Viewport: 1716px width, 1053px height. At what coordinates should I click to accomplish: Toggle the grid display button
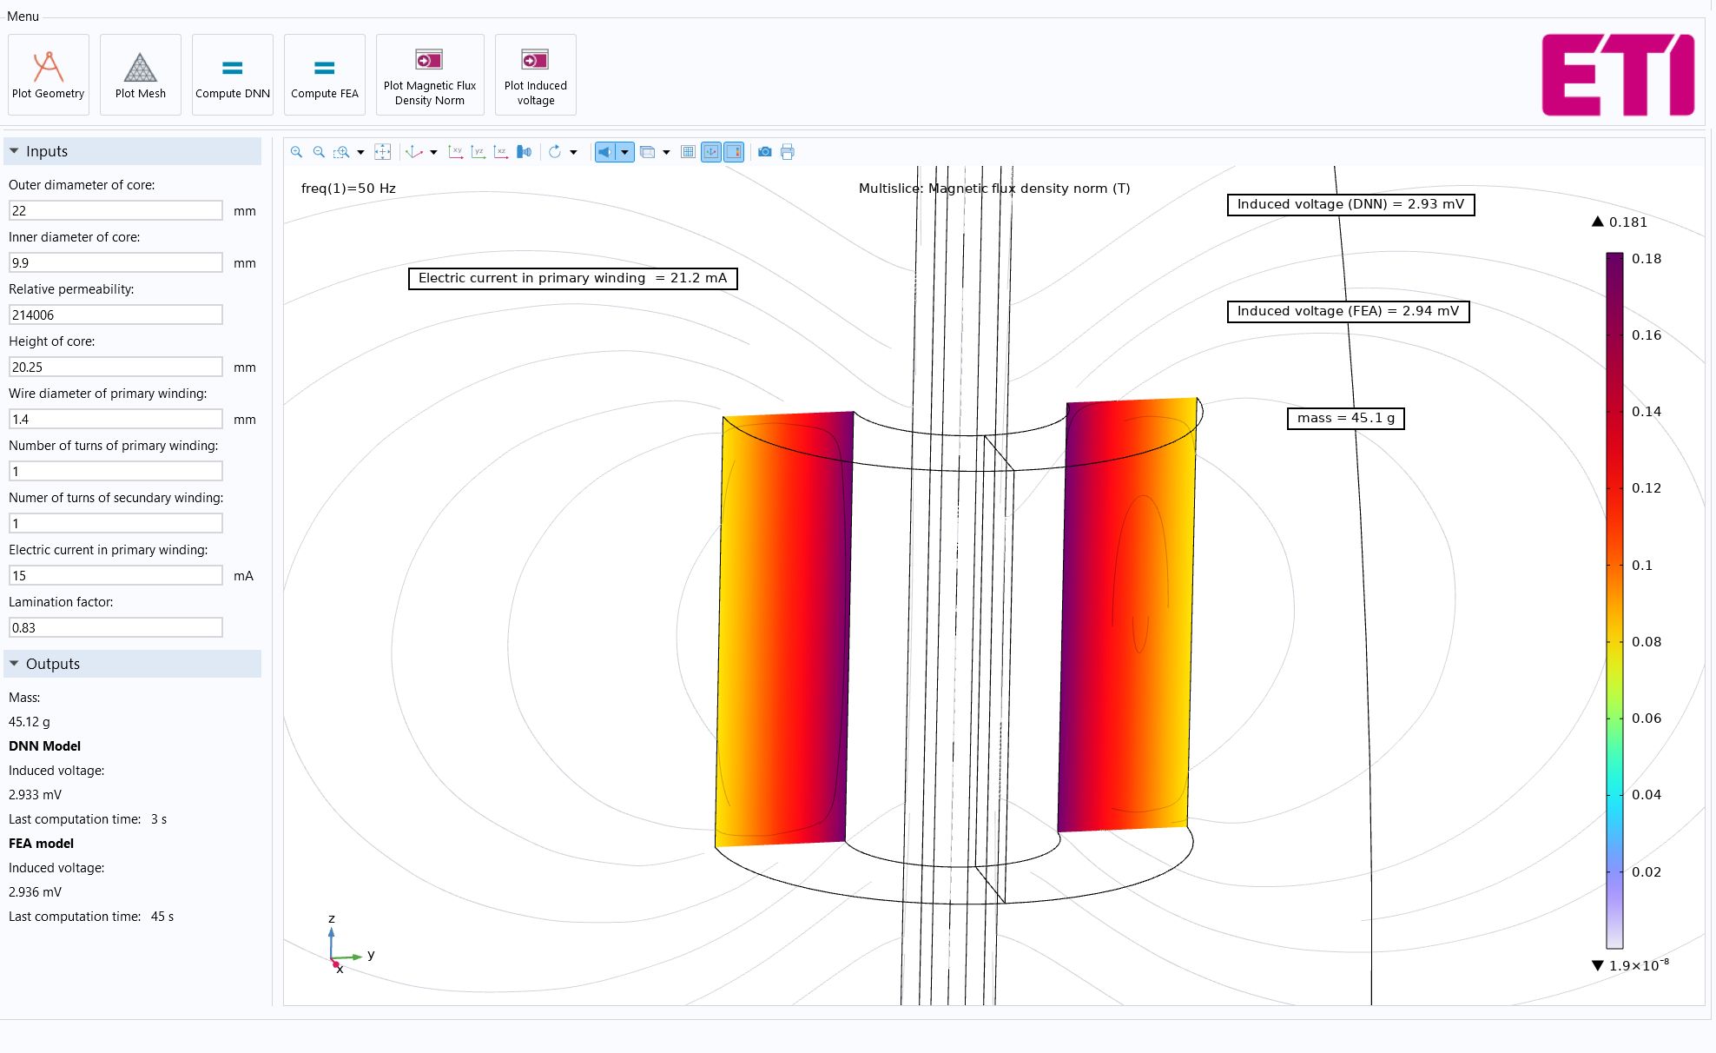coord(688,152)
